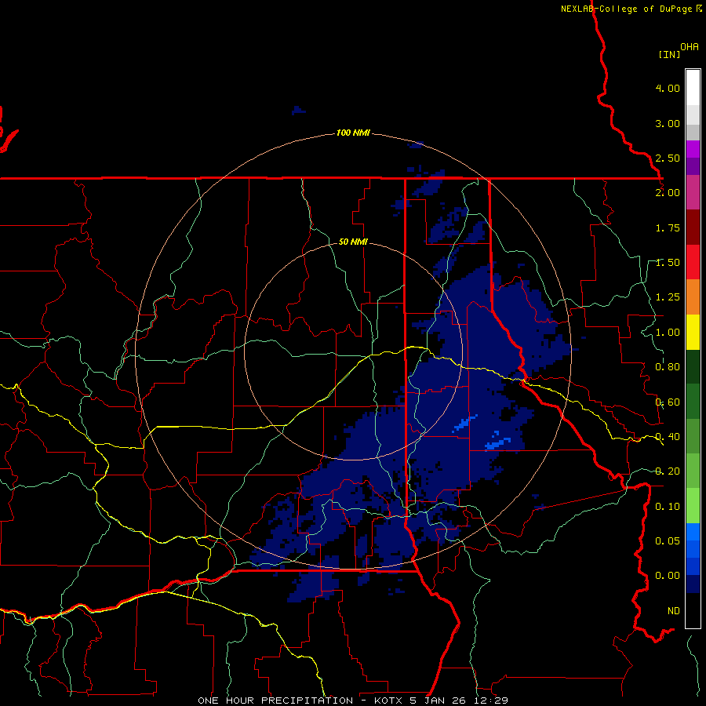Click the 4.00 legend value
Image resolution: width=706 pixels, height=706 pixels.
coord(668,88)
